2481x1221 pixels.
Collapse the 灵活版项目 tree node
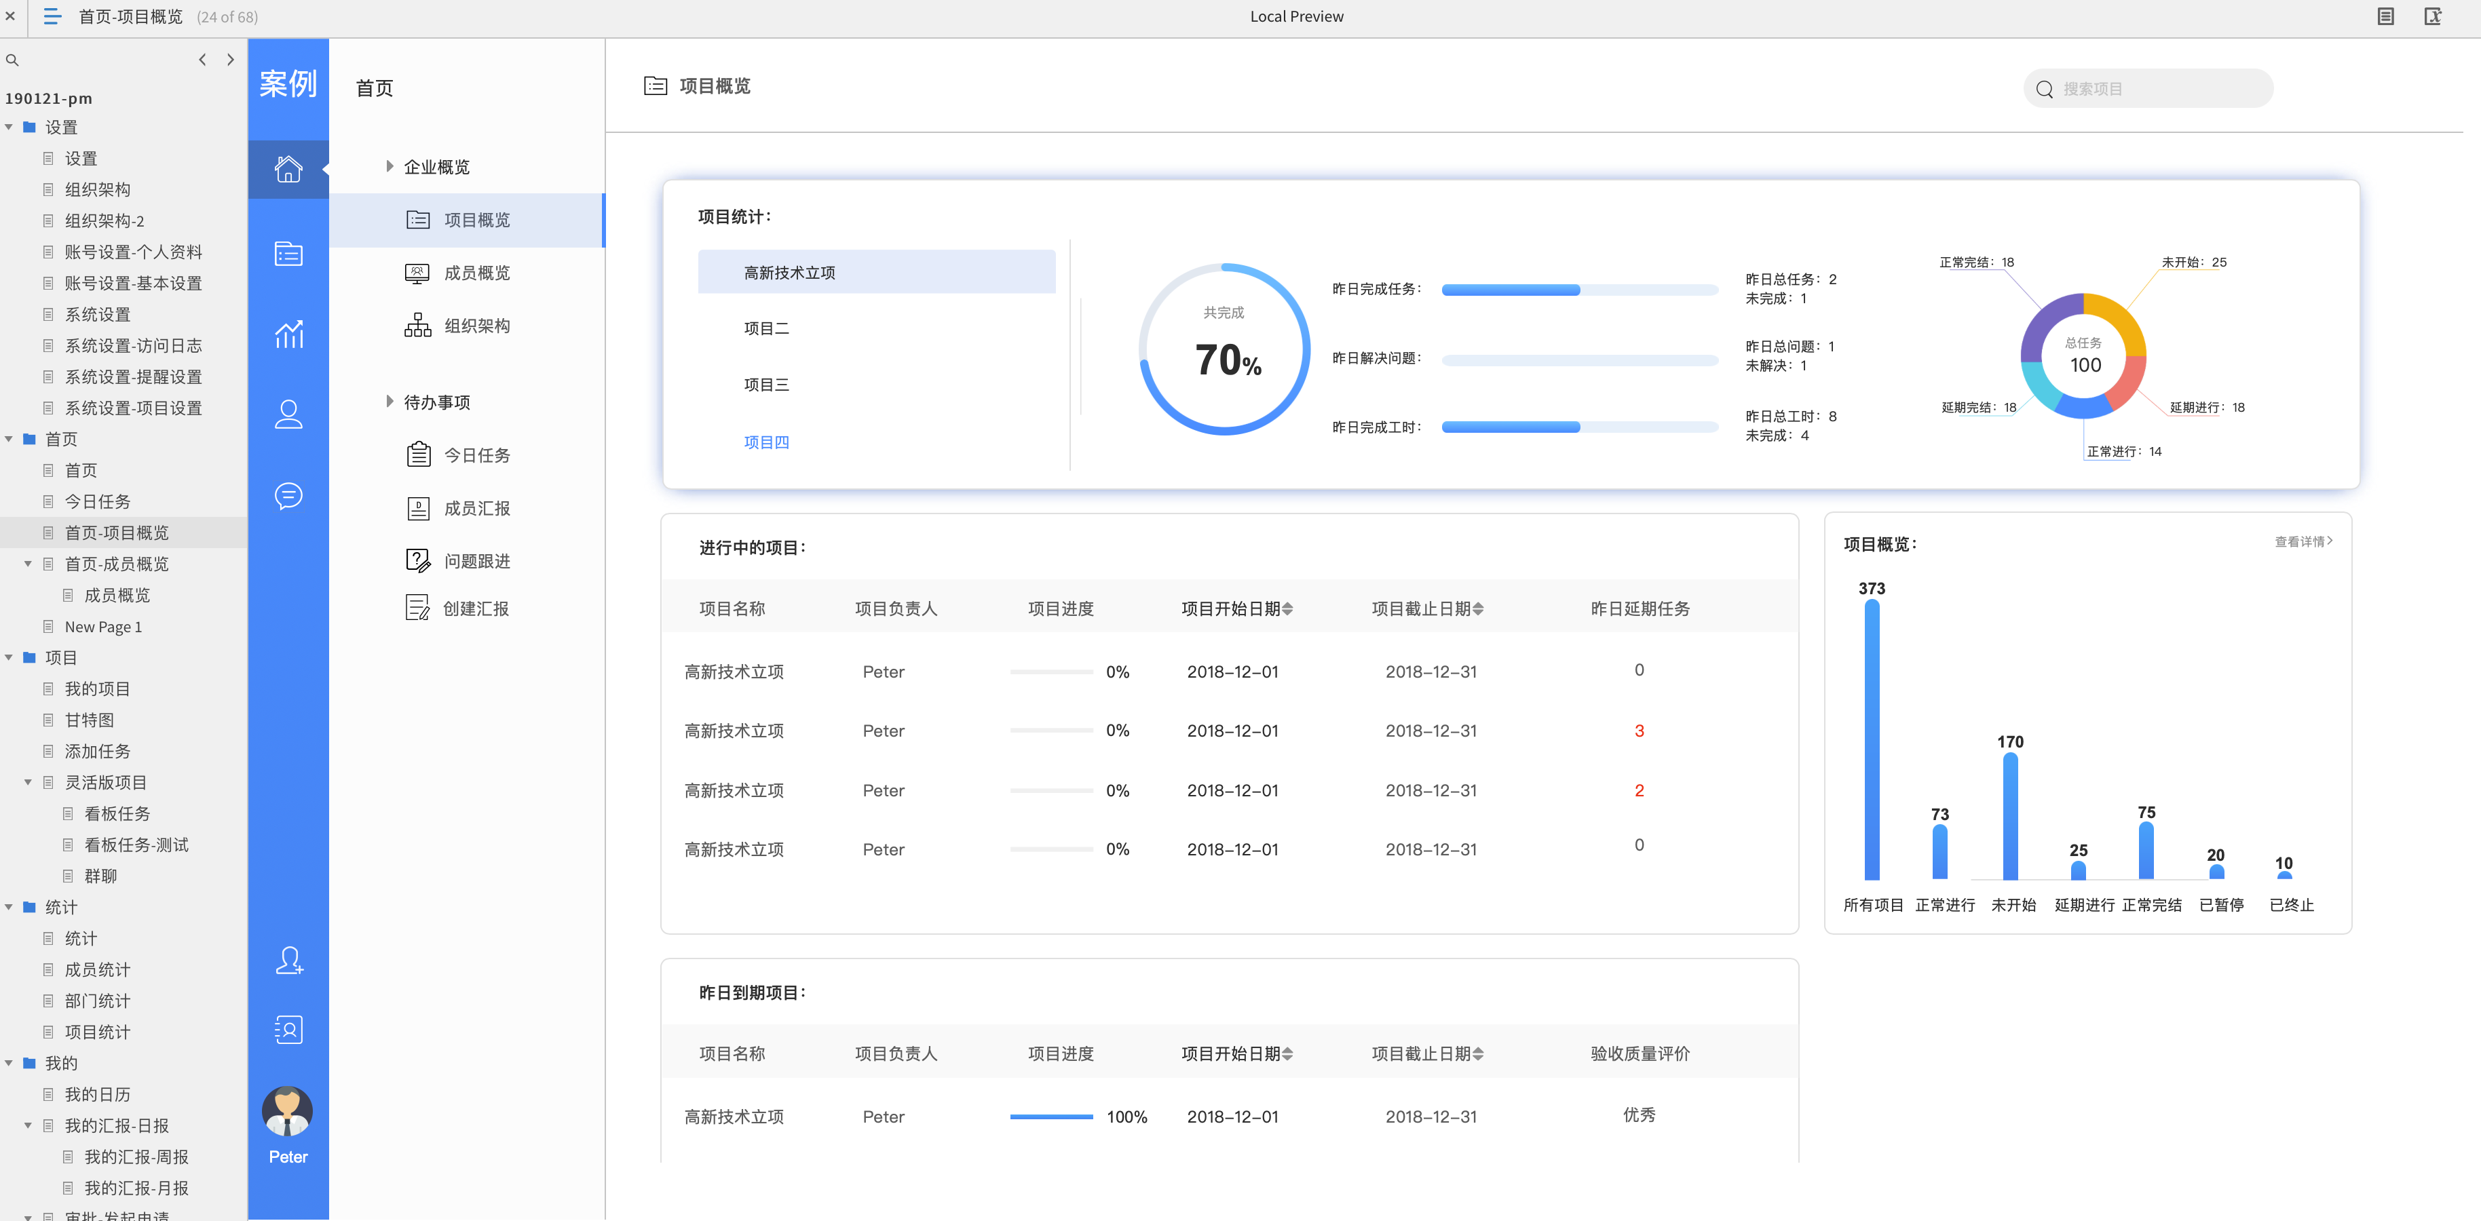28,783
